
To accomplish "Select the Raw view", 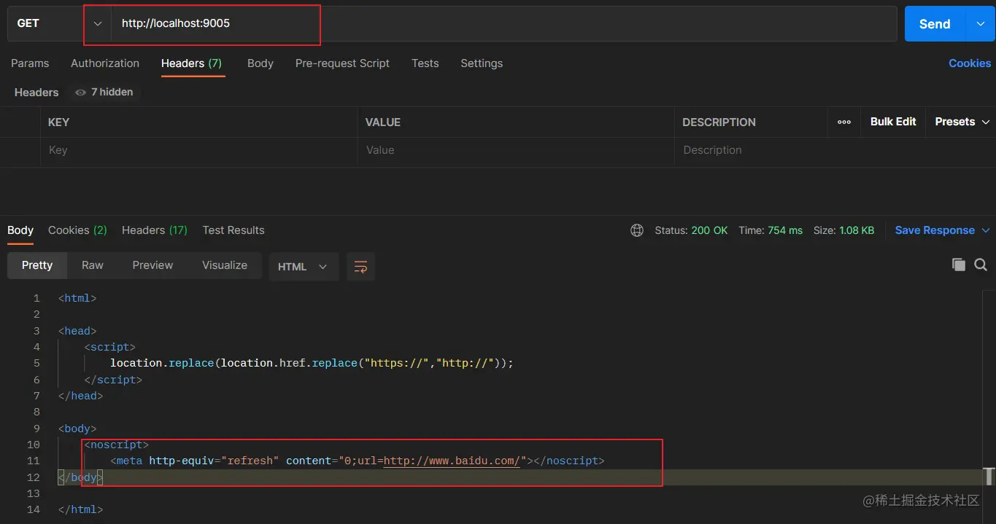I will tap(93, 265).
